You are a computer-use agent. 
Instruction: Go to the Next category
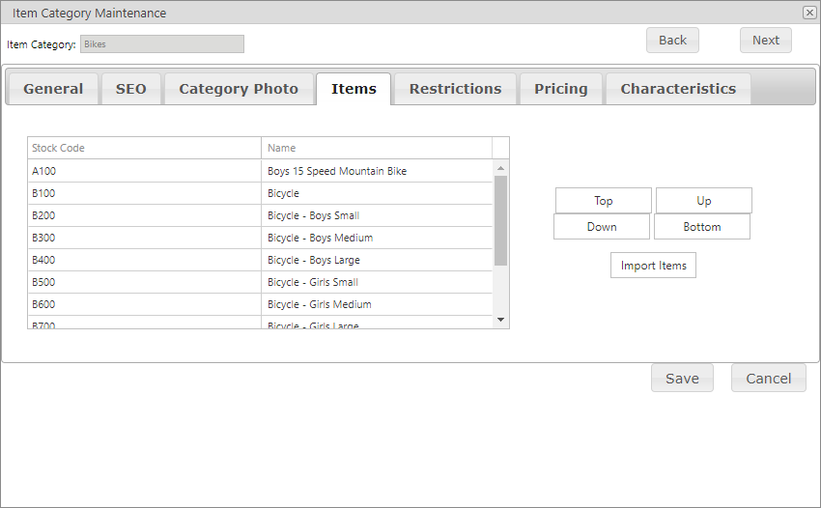tap(766, 41)
